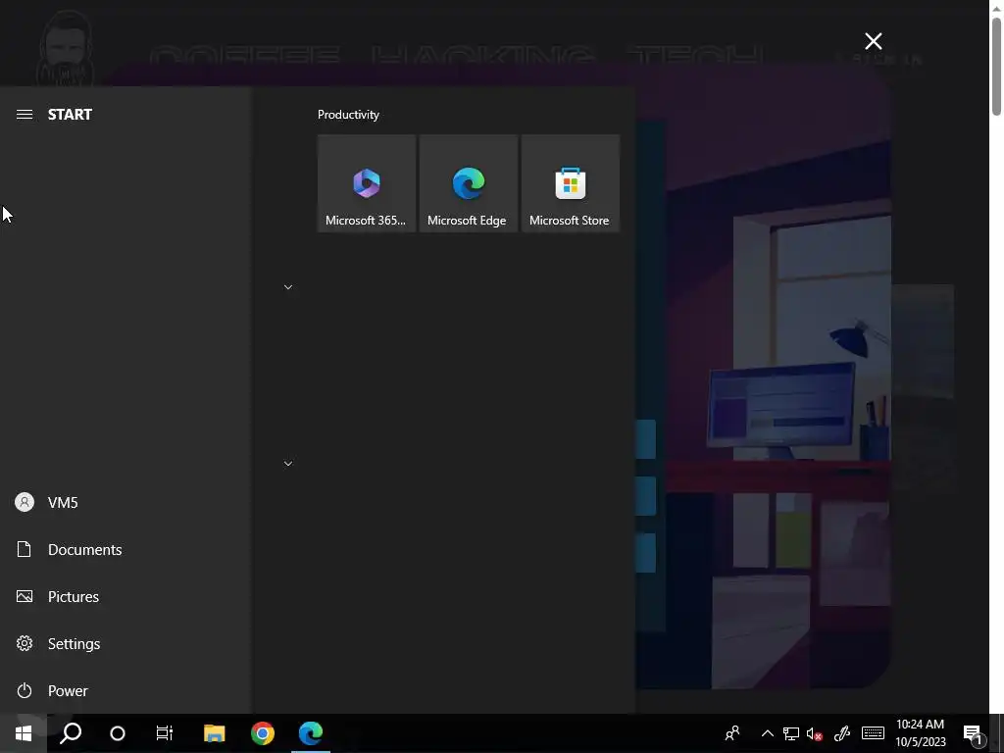Close the overlay with the X button
This screenshot has height=753, width=1004.
click(874, 41)
